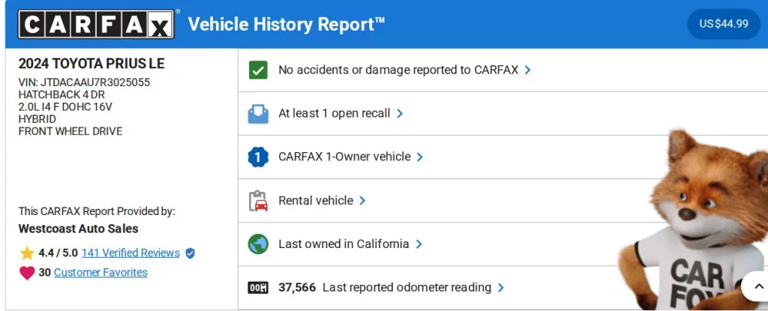Click the California globe icon
The height and width of the screenshot is (311, 768).
(x=258, y=244)
